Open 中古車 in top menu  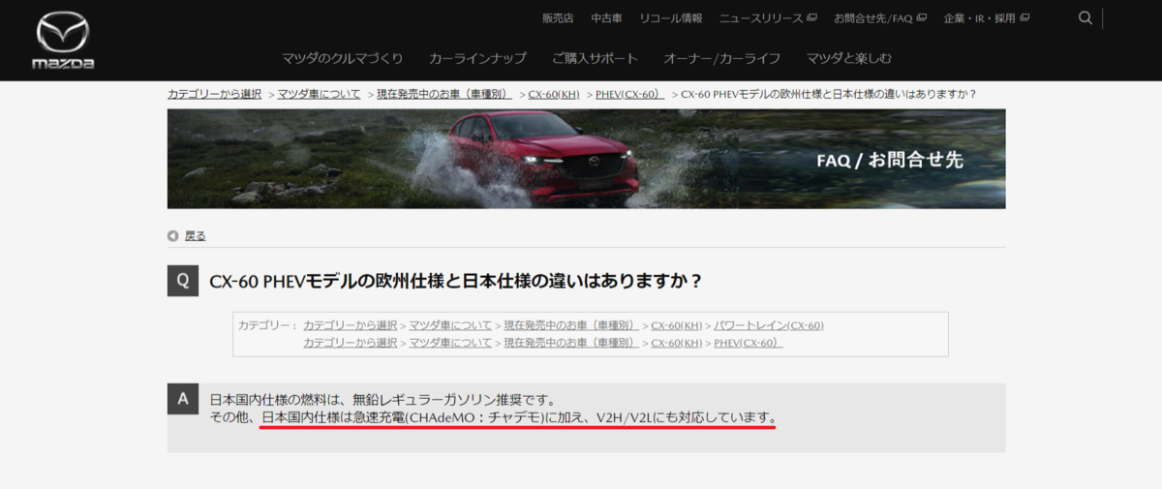coord(607,17)
